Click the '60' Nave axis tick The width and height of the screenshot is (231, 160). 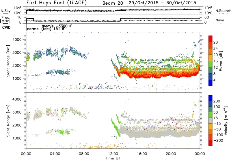(x=207, y=17)
